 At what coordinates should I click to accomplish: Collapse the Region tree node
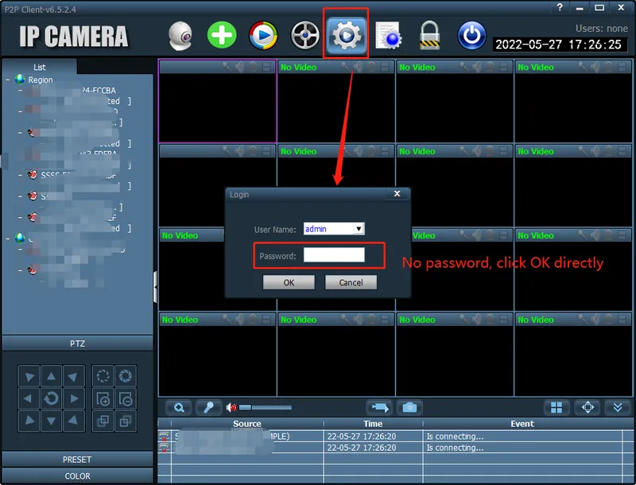[8, 80]
